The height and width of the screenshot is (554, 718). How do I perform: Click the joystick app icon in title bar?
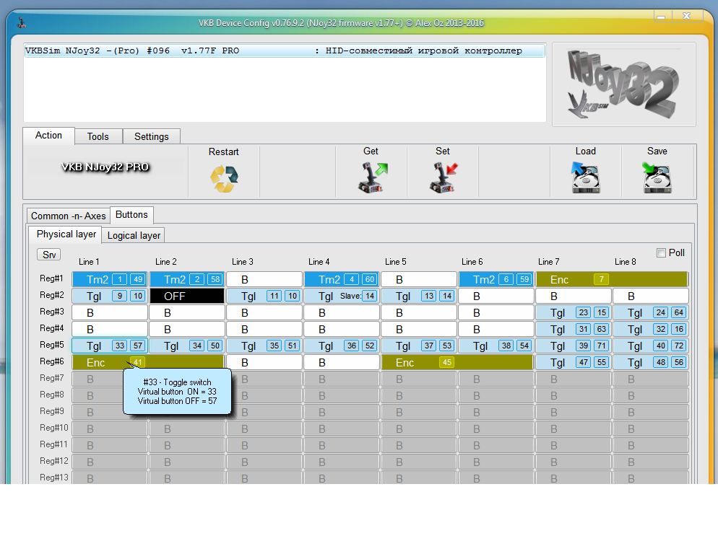coord(22,23)
